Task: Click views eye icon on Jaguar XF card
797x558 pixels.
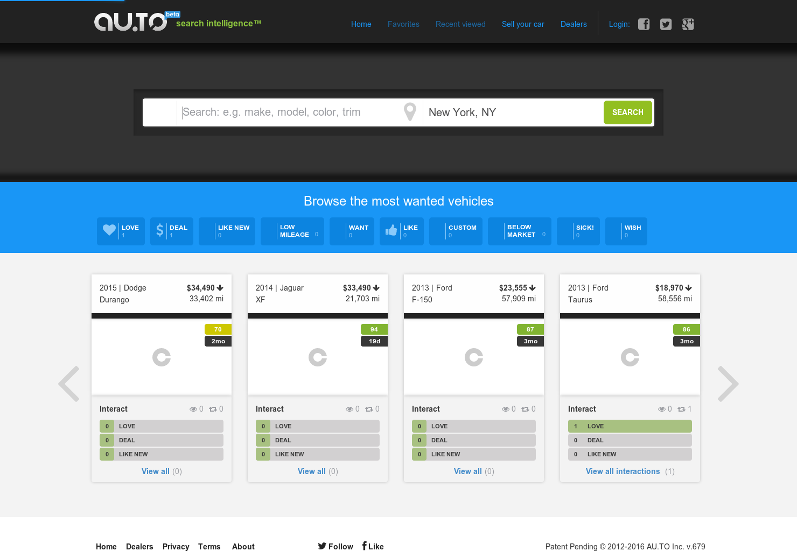Action: coord(349,409)
